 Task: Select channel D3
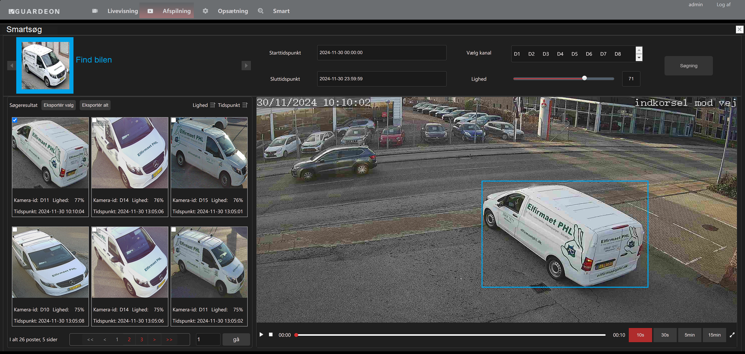tap(546, 54)
